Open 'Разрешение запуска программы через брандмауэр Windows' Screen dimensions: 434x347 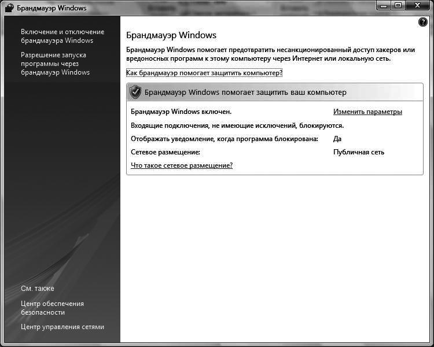point(56,64)
